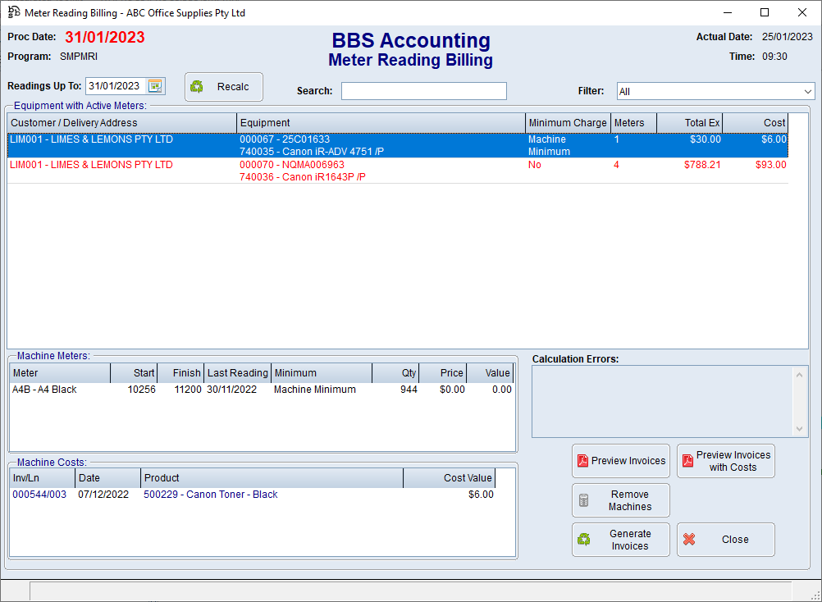
Task: Click the Minimum Charge column header
Action: point(568,123)
